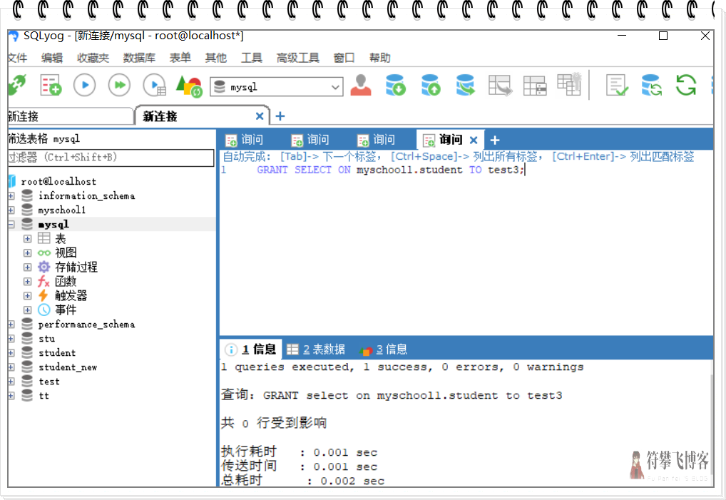This screenshot has width=726, height=500.
Task: Add a new query tab with plus
Action: [x=494, y=140]
